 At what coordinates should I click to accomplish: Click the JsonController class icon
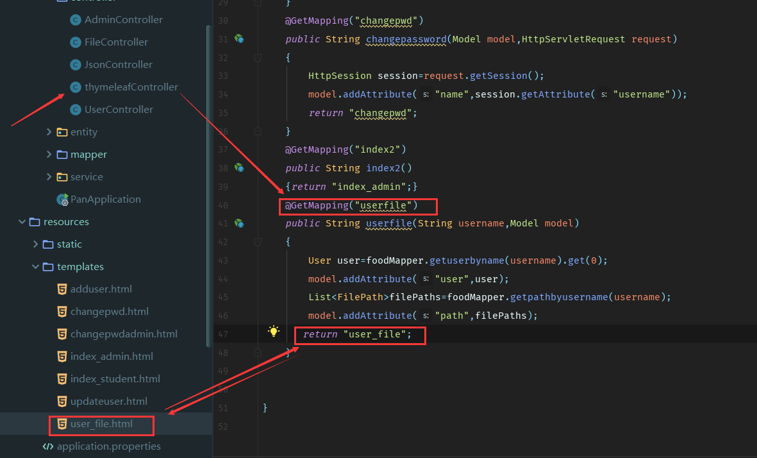tap(75, 65)
